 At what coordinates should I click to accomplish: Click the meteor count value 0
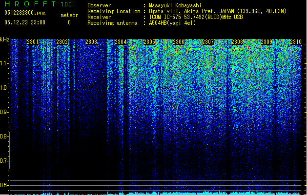(x=69, y=22)
